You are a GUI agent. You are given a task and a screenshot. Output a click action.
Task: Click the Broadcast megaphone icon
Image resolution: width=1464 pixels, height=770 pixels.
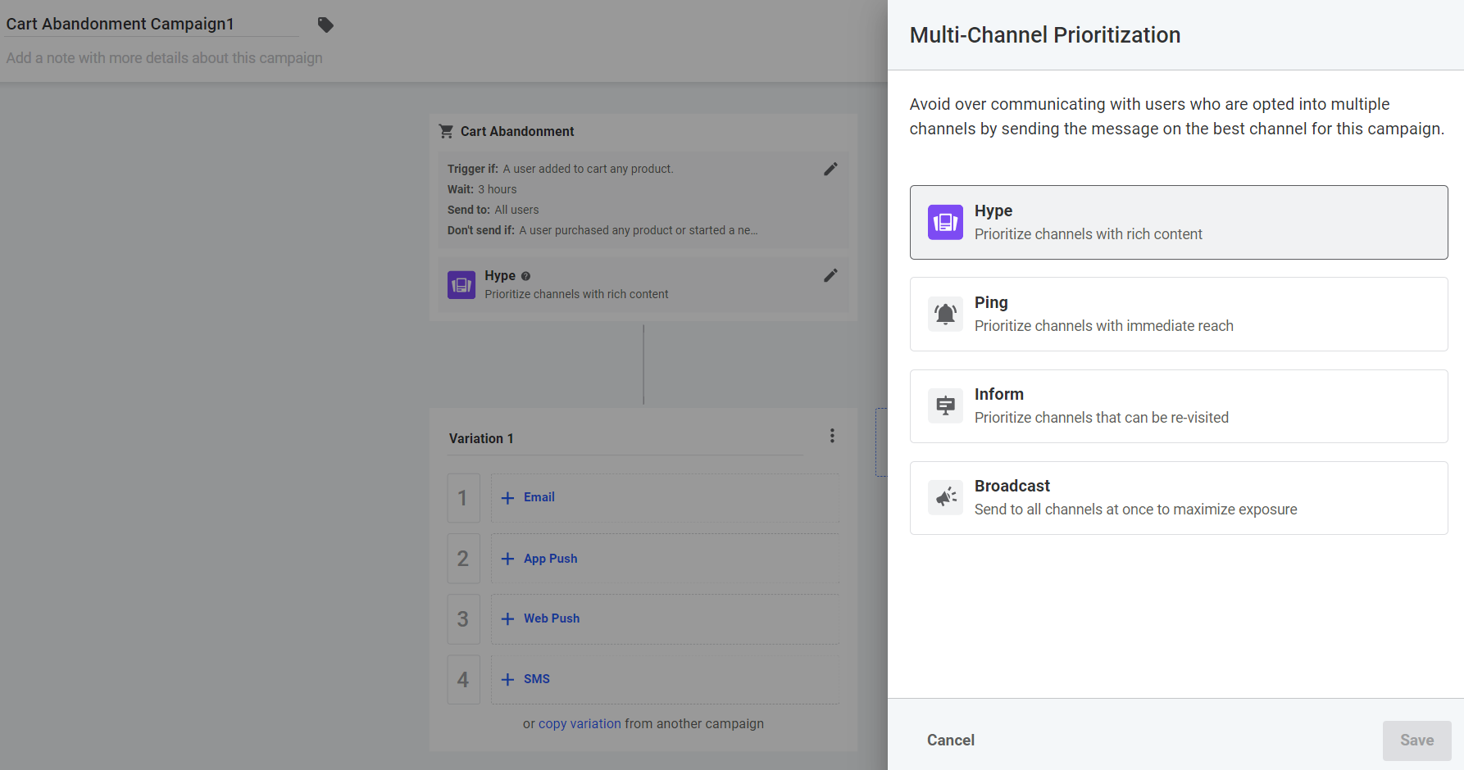tap(945, 497)
